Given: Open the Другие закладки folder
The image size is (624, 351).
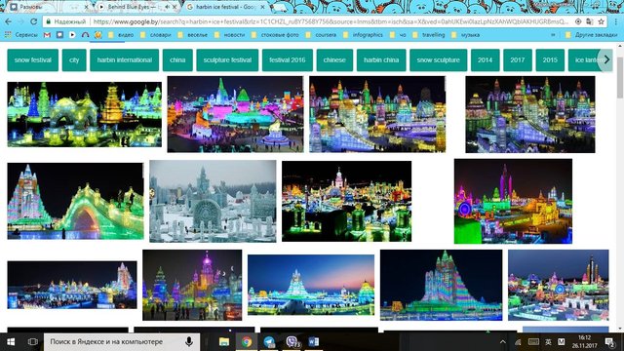Looking at the screenshot, I should click(592, 35).
